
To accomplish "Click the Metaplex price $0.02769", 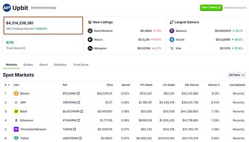I will pyautogui.click(x=144, y=48).
